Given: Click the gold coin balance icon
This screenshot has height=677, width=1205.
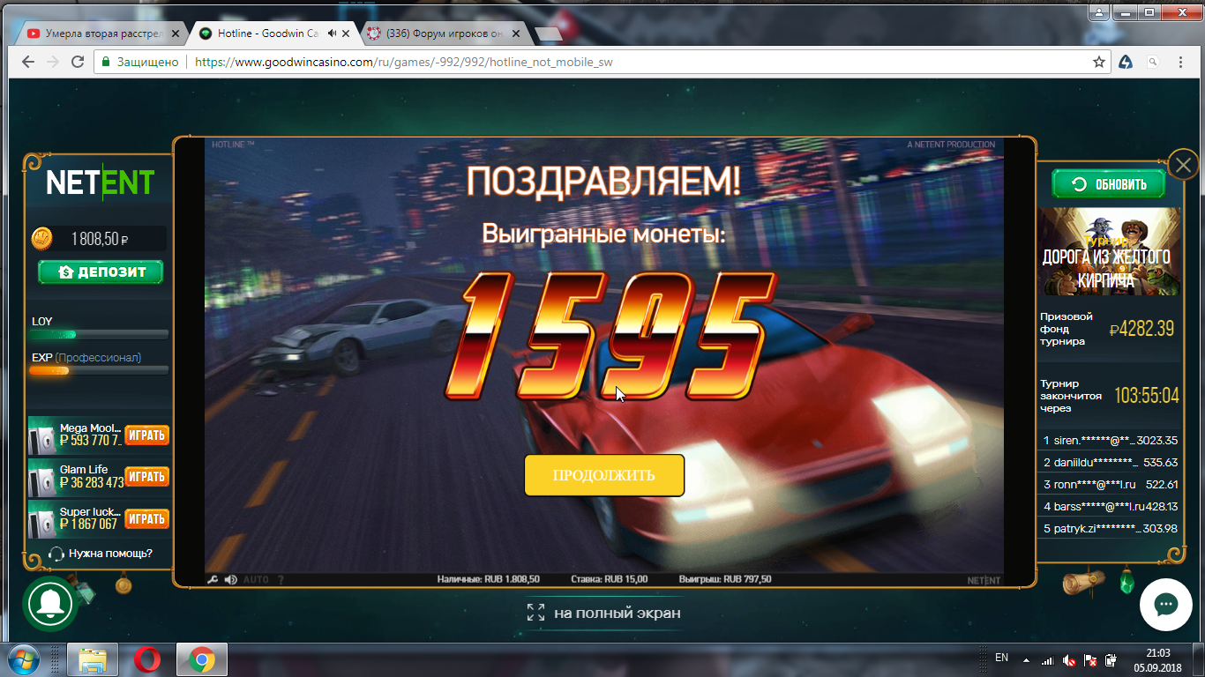Looking at the screenshot, I should 41,238.
